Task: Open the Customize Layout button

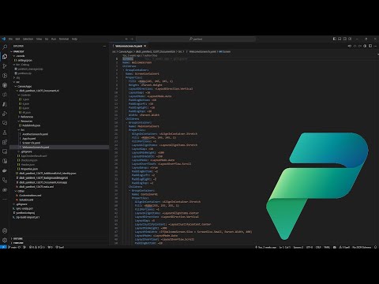Action: (x=350, y=39)
